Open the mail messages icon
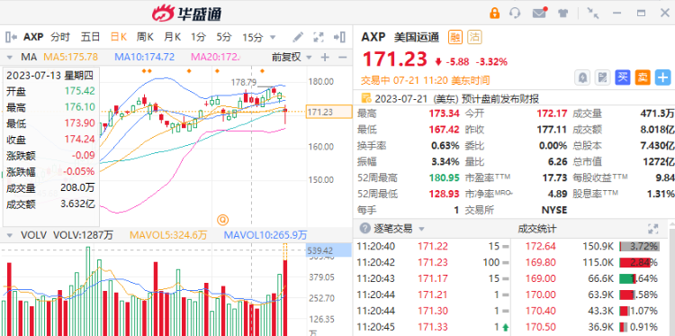 (x=539, y=13)
